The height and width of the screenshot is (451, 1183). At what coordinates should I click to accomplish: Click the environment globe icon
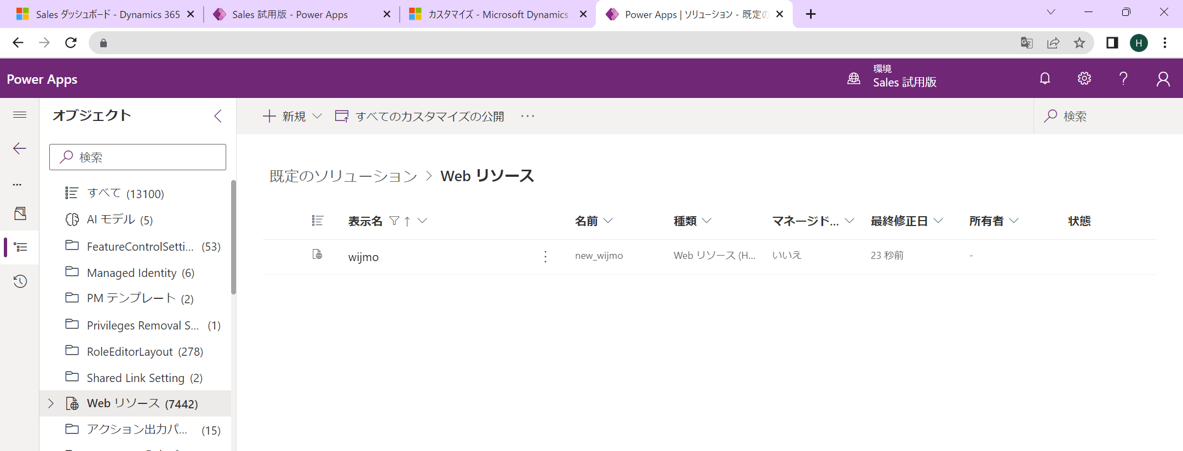(854, 79)
